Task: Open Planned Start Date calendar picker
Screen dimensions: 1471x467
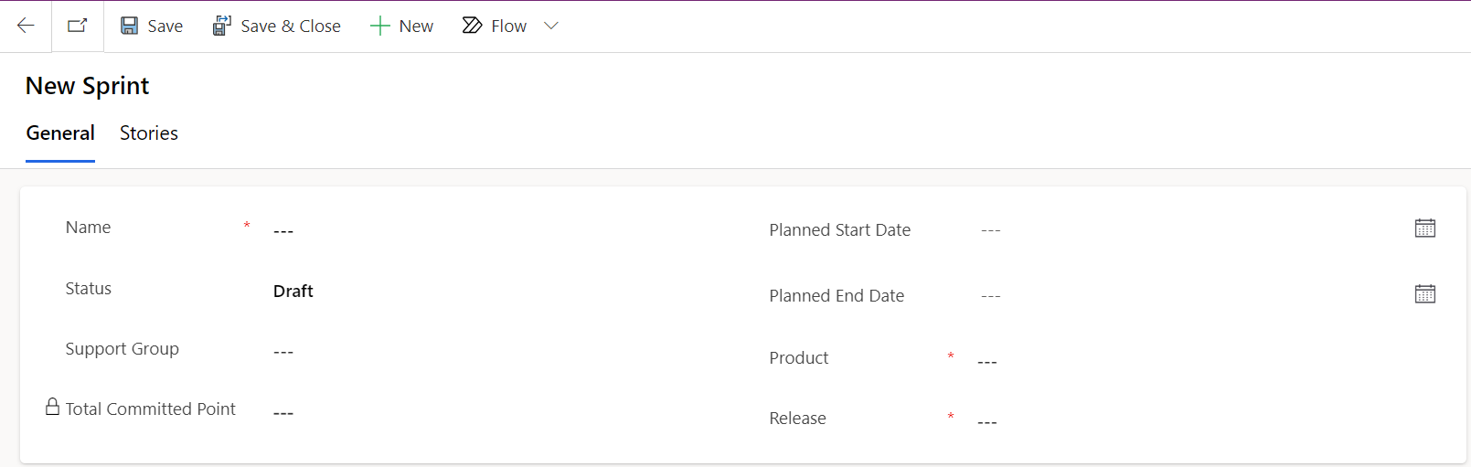Action: pyautogui.click(x=1425, y=228)
